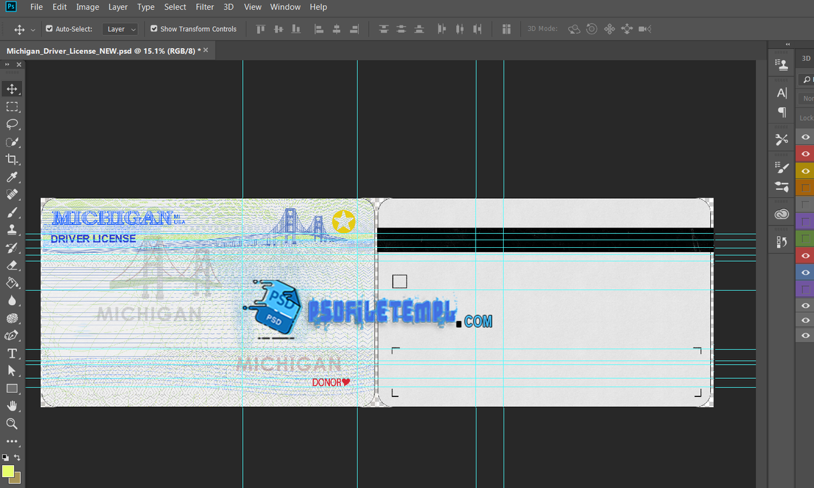Image resolution: width=814 pixels, height=488 pixels.
Task: Collapse the panel dock with double arrows
Action: pyautogui.click(x=788, y=44)
